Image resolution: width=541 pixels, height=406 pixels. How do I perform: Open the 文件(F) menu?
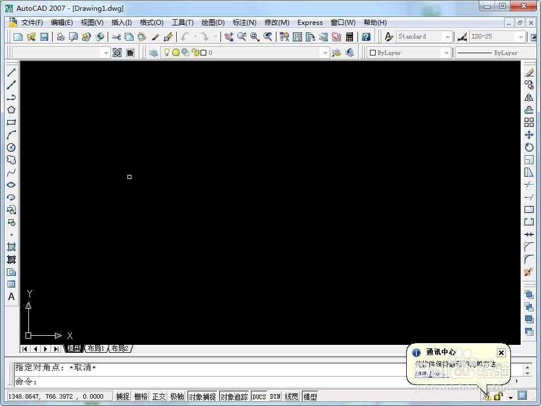pos(32,23)
